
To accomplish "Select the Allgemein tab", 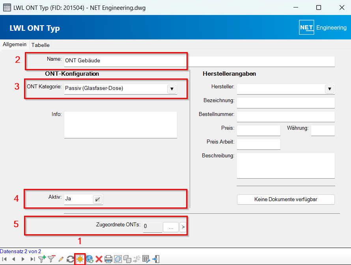I will 15,45.
